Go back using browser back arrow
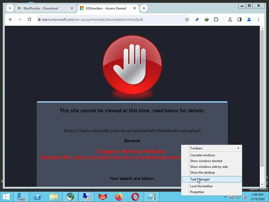Viewport: 269px width, 202px height. 11,19
